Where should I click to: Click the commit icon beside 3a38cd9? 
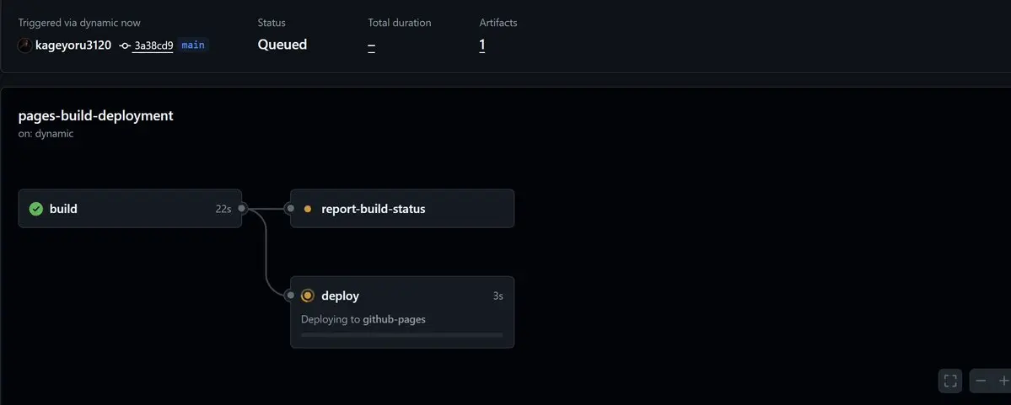125,45
